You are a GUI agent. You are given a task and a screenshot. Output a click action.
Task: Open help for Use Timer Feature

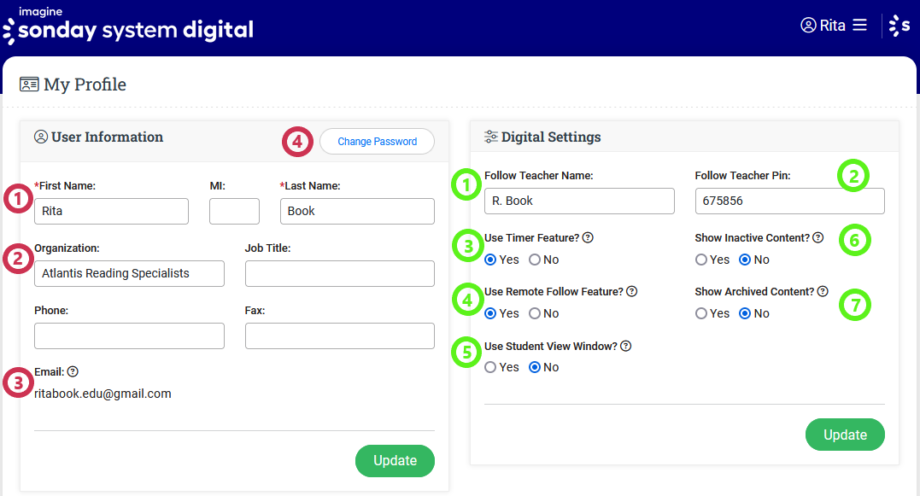pyautogui.click(x=588, y=238)
